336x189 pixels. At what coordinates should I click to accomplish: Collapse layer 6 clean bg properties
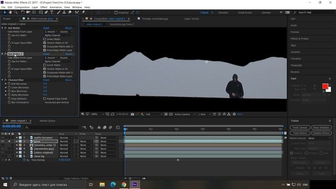tap(17, 156)
